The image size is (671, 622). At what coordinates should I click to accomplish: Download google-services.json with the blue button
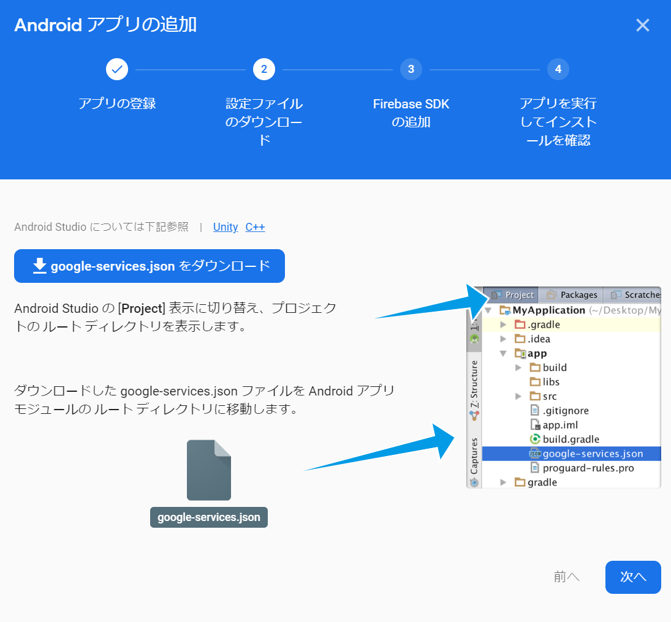150,266
